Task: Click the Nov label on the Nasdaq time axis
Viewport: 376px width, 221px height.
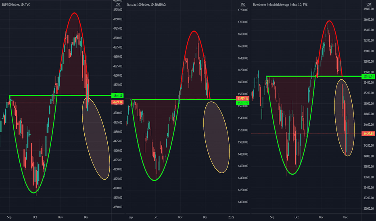Action: tap(180, 217)
